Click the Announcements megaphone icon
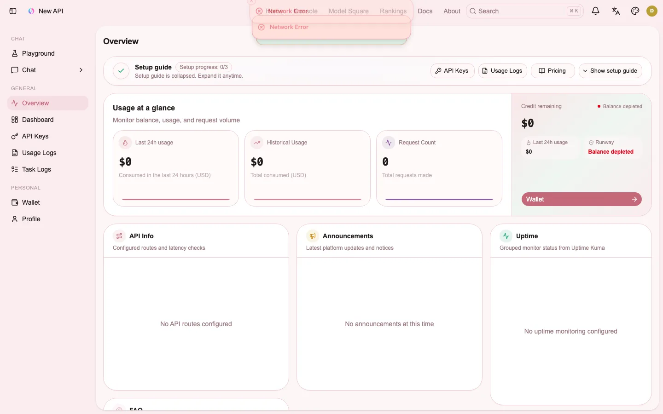Viewport: 663px width, 414px height. tap(313, 236)
